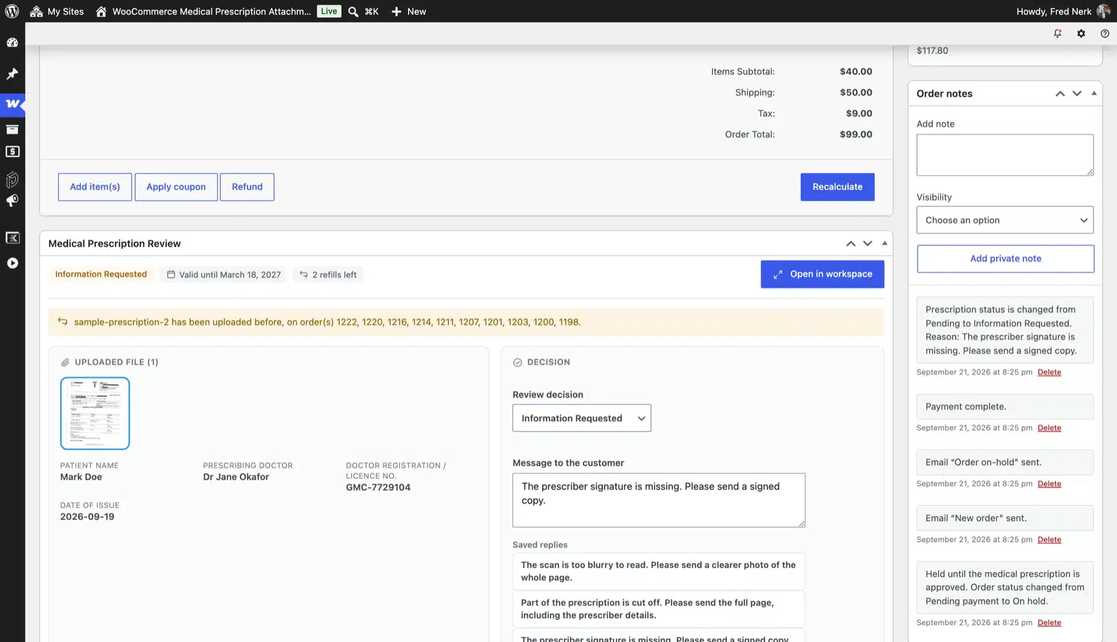Delete the Email "New order" sent note

click(1049, 539)
